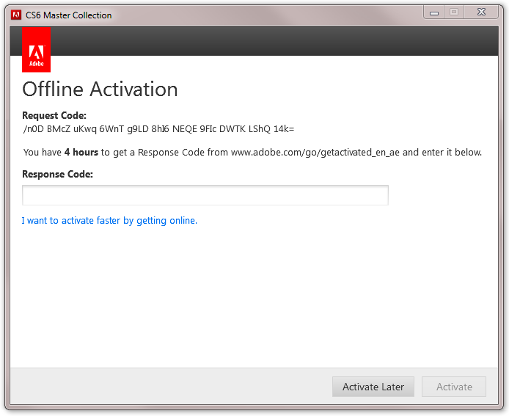Select the request code text starting /n0D
Image resolution: width=509 pixels, height=416 pixels.
[x=158, y=129]
